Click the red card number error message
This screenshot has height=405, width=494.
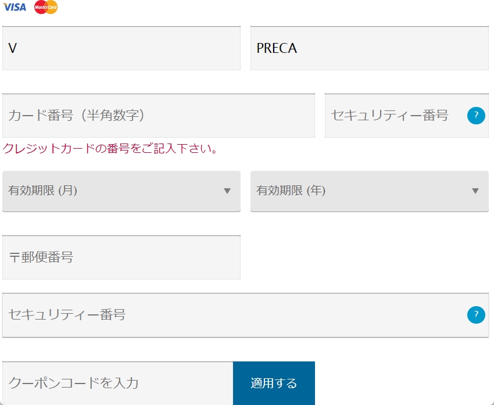point(110,149)
